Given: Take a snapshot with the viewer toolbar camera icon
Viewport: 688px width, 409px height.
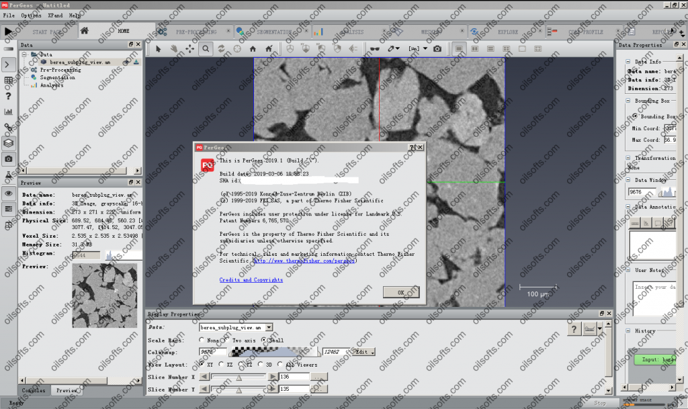Looking at the screenshot, I should pos(437,48).
